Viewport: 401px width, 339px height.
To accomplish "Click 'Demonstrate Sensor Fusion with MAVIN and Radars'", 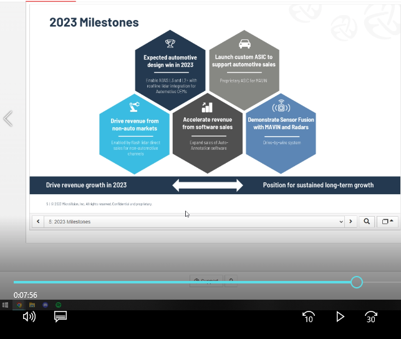I will 281,124.
